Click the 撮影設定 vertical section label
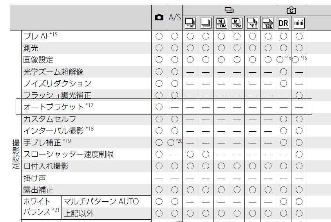This screenshot has height=222, width=331. (16, 154)
